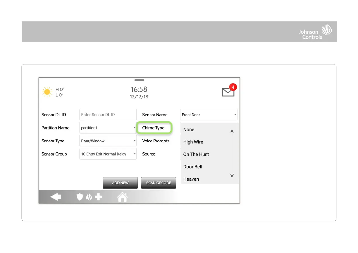Choose High Wire chime

coord(193,142)
